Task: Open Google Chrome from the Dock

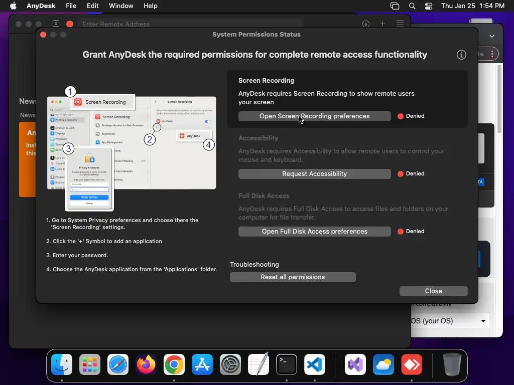Action: 174,364
